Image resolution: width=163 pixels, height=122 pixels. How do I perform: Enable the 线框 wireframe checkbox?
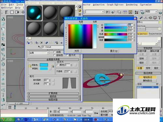[54, 52]
